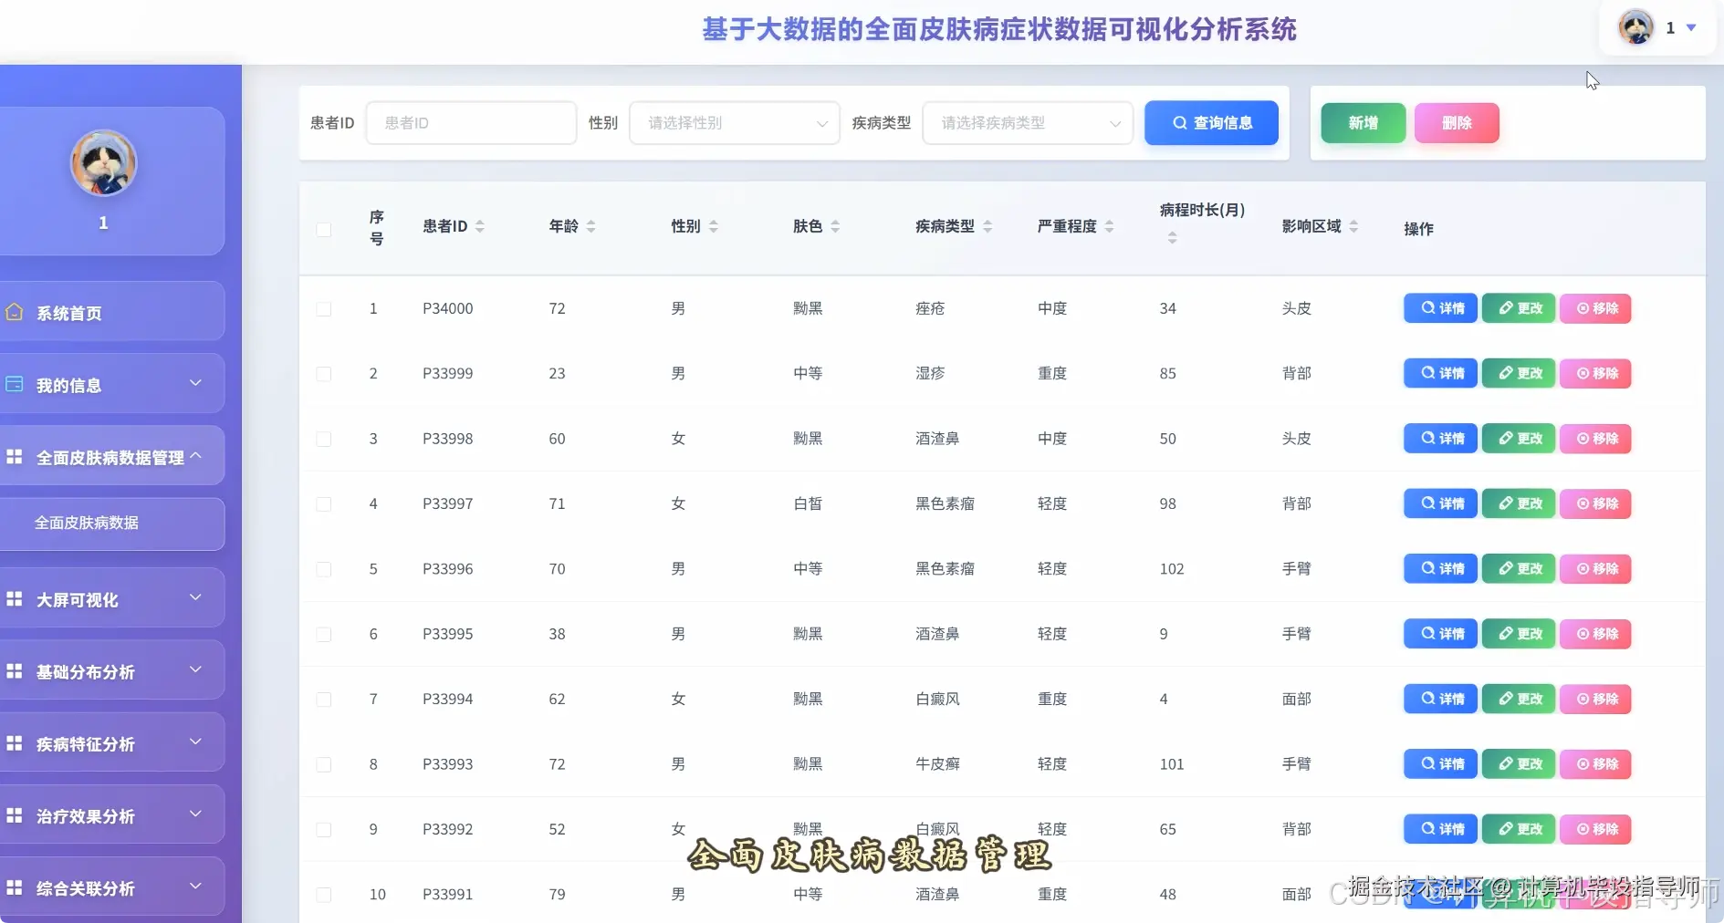Sort table by 疾病类型 column arrows
1724x923 pixels.
987,226
